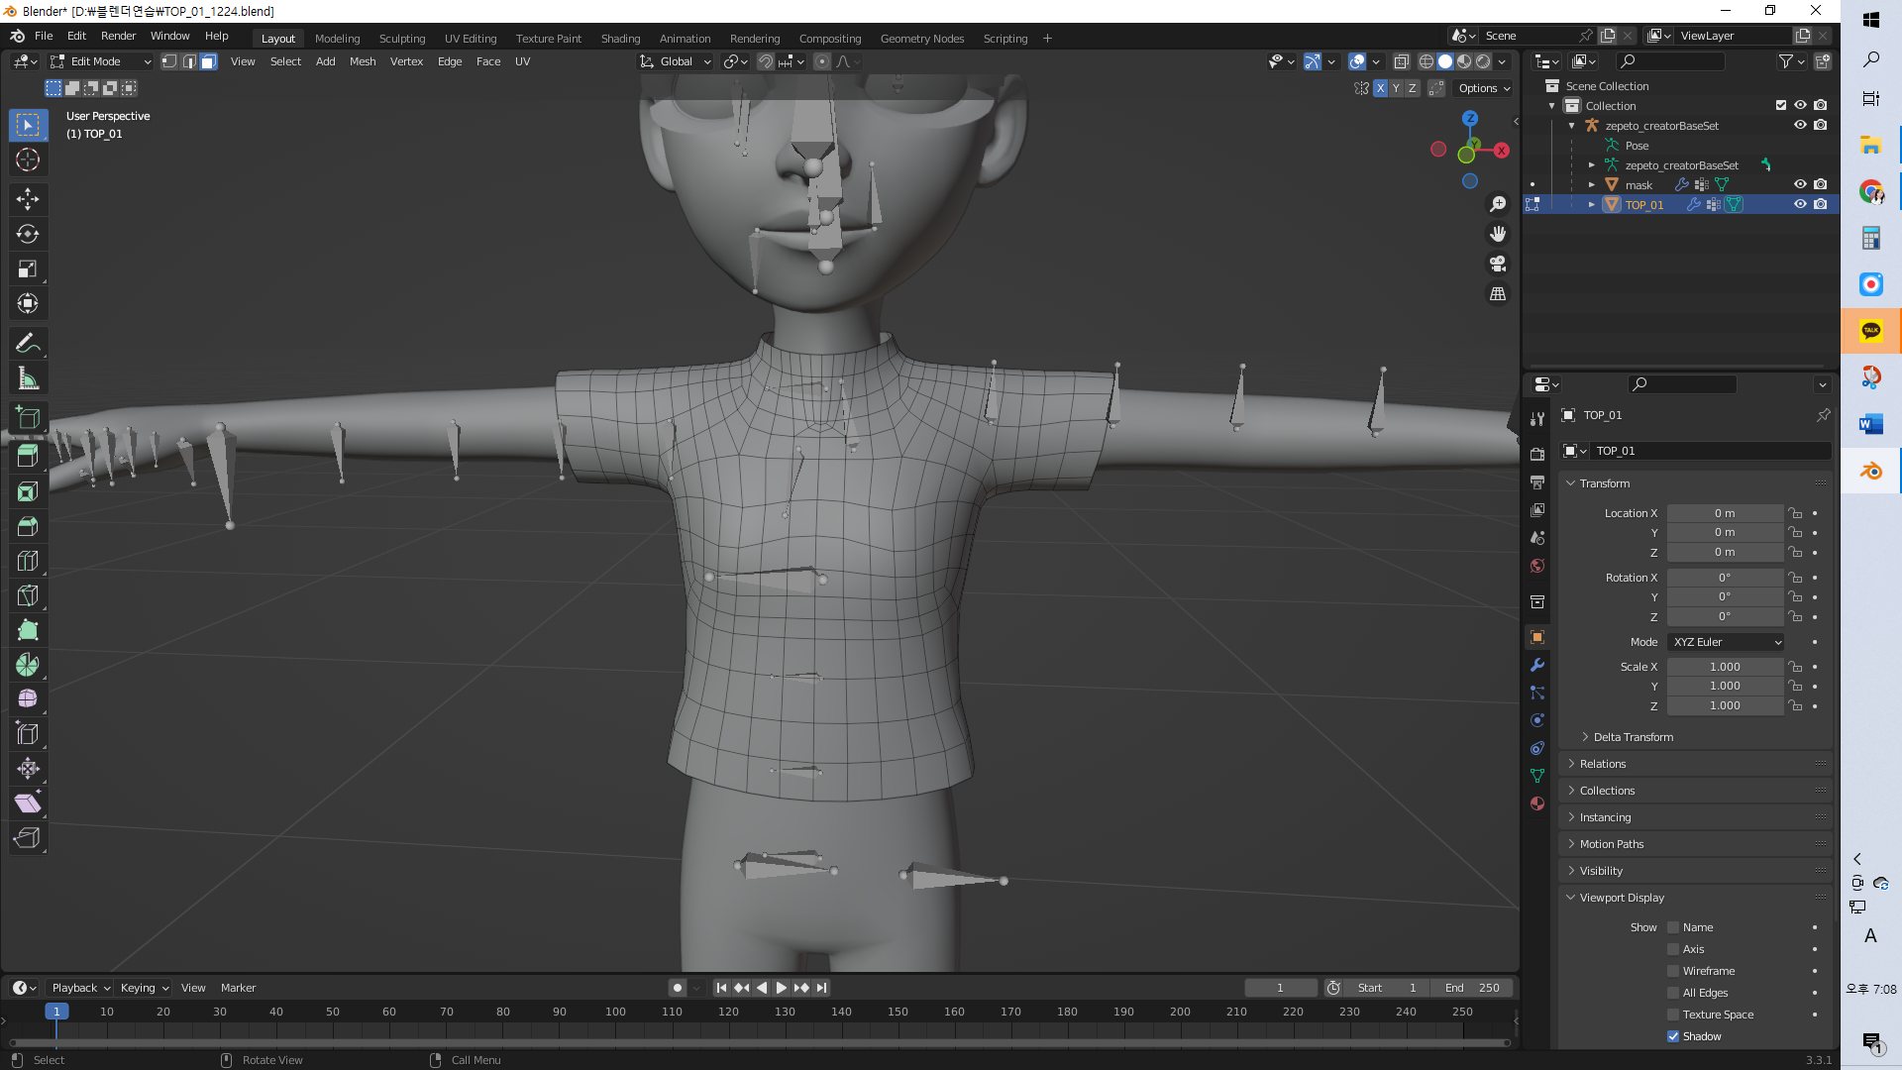The image size is (1902, 1070).
Task: Hide TOP_01 in viewport via eye icon
Action: 1800,204
